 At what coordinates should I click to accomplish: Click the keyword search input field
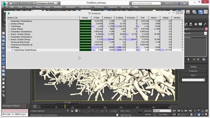[x=146, y=3]
